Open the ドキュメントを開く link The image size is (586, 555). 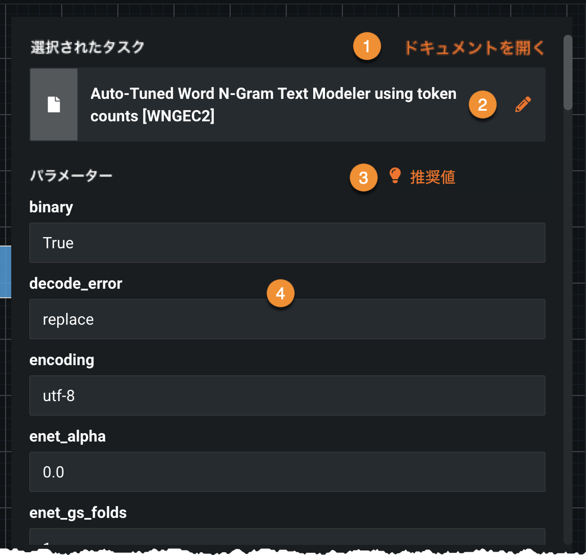(474, 48)
